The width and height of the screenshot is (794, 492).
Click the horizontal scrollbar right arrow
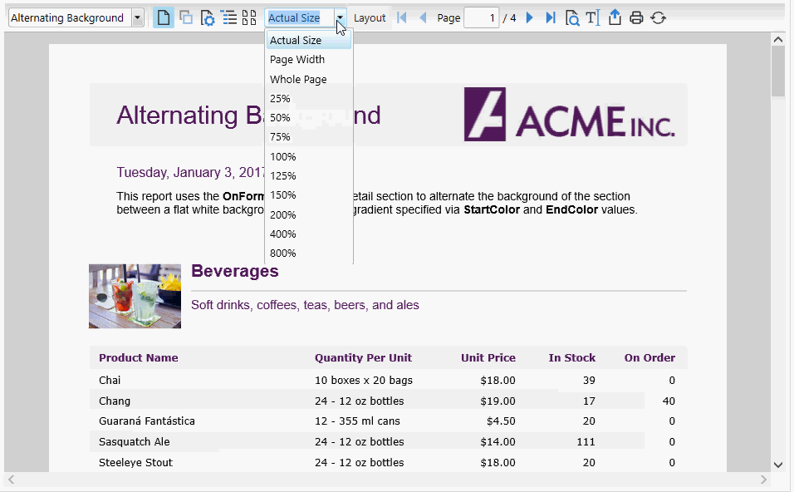[x=764, y=480]
